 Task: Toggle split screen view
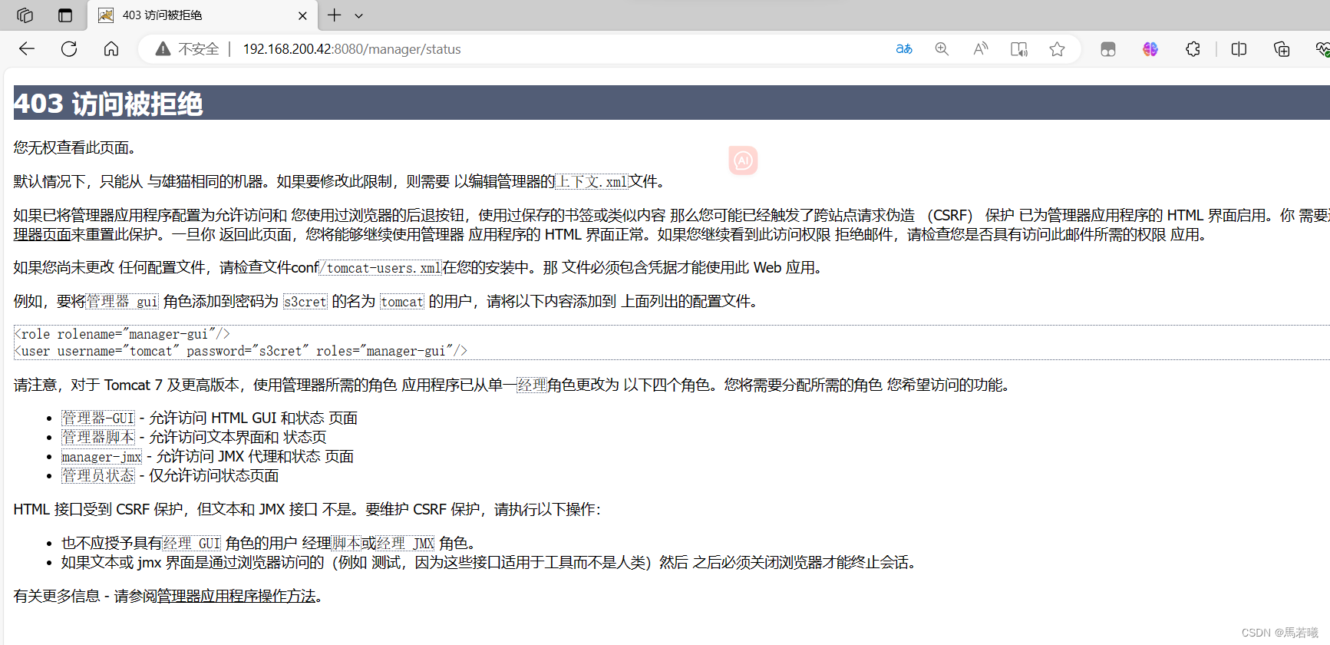coord(1239,49)
